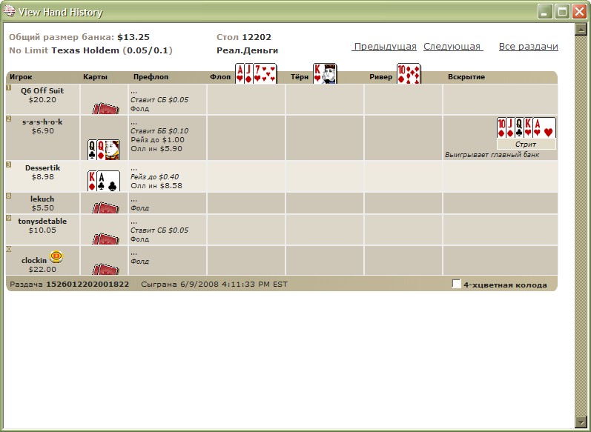Click the turn King card

point(325,73)
